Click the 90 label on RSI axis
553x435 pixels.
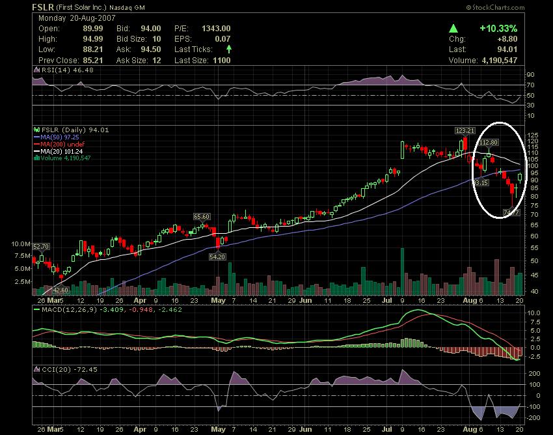click(x=531, y=74)
